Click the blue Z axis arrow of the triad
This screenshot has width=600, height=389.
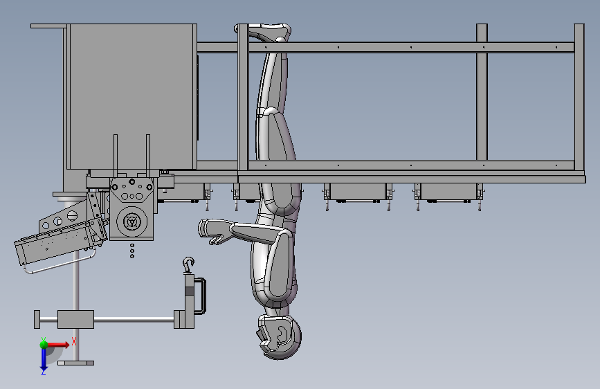pyautogui.click(x=44, y=360)
